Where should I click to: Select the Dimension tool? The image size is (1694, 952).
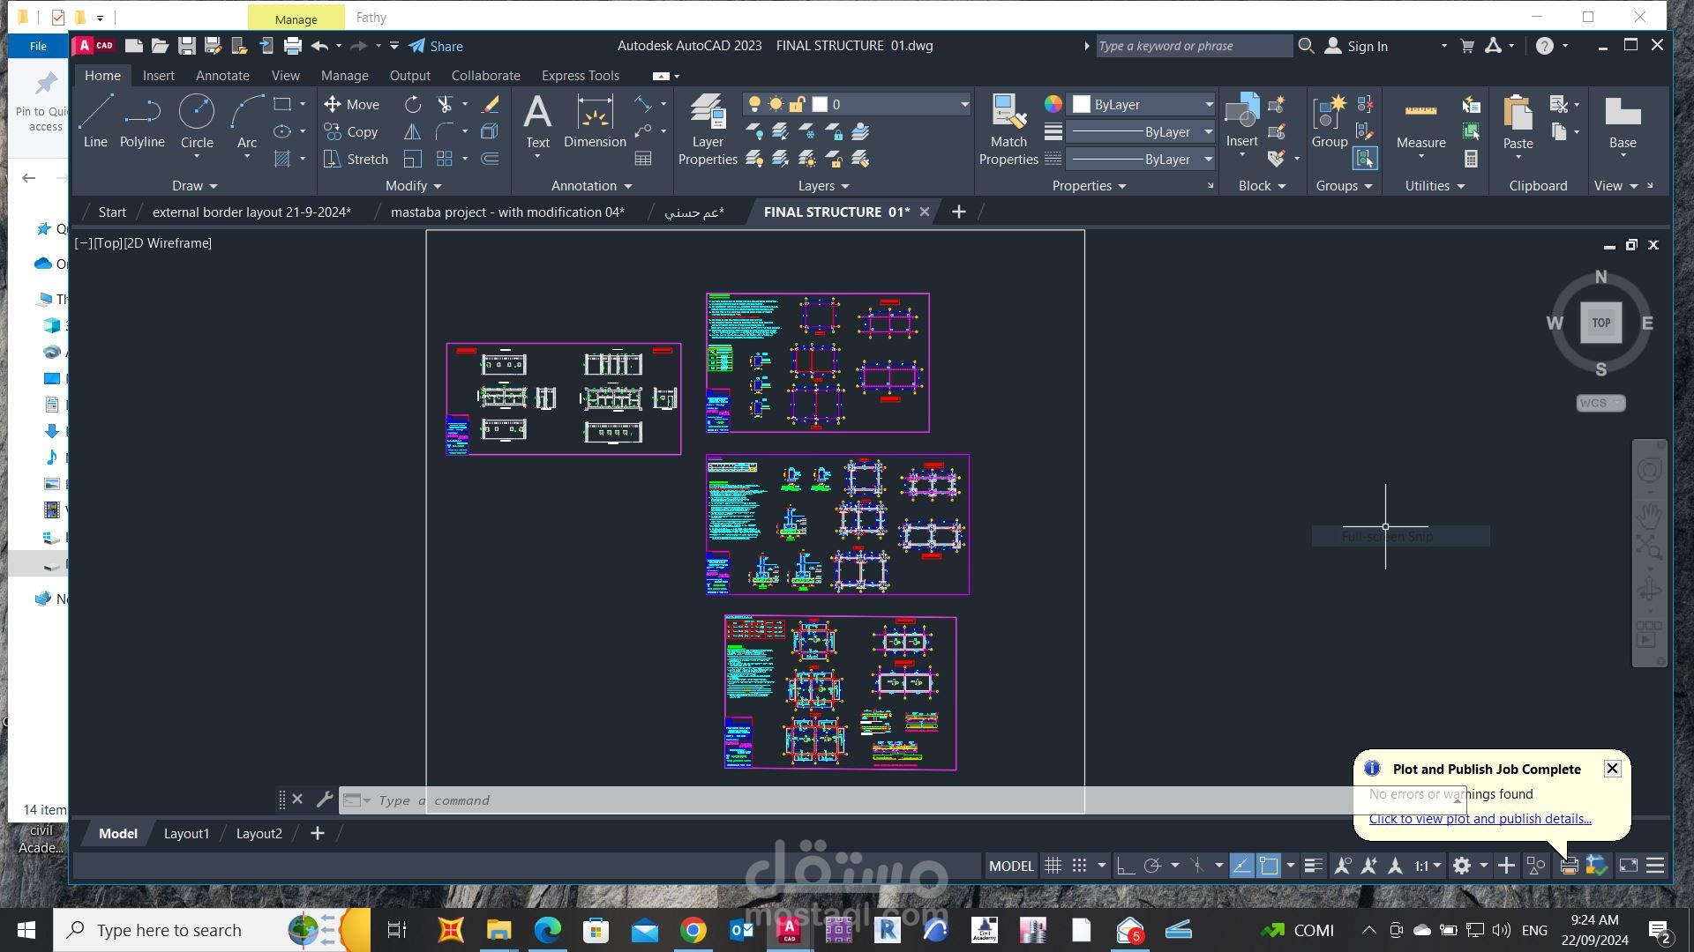[x=595, y=122]
